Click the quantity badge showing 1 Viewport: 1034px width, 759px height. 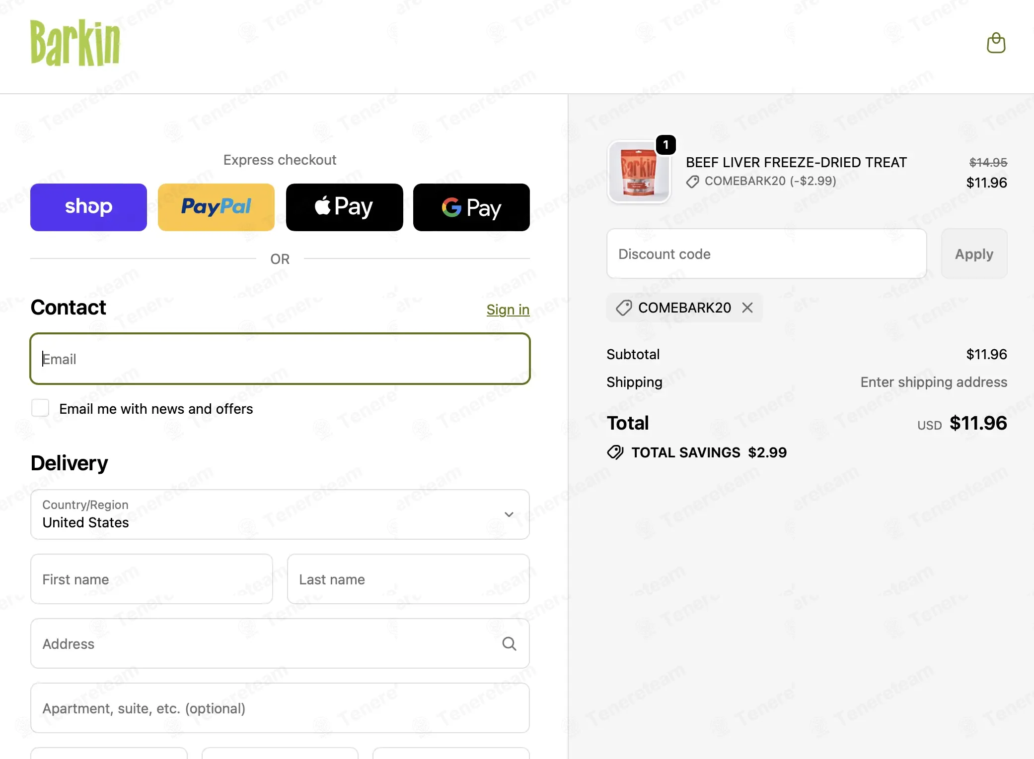(x=665, y=145)
